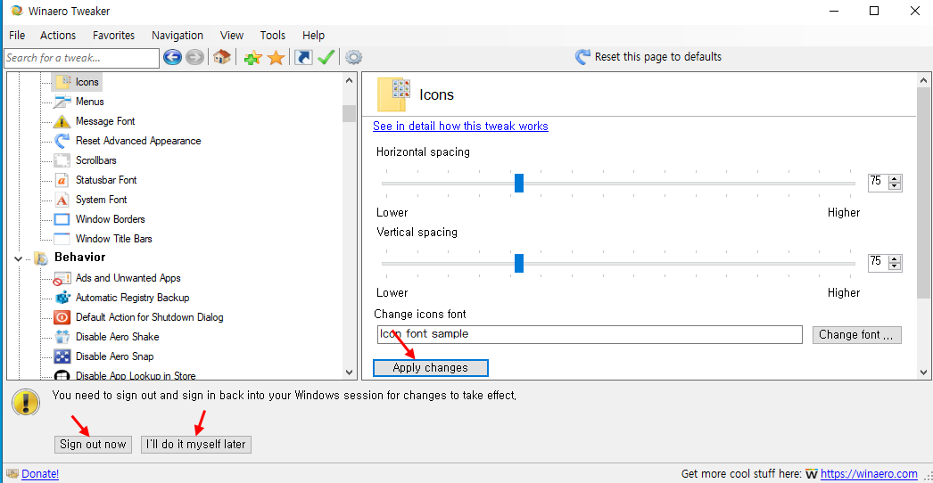Click the Search for a tweak field
The image size is (933, 483).
[x=82, y=58]
